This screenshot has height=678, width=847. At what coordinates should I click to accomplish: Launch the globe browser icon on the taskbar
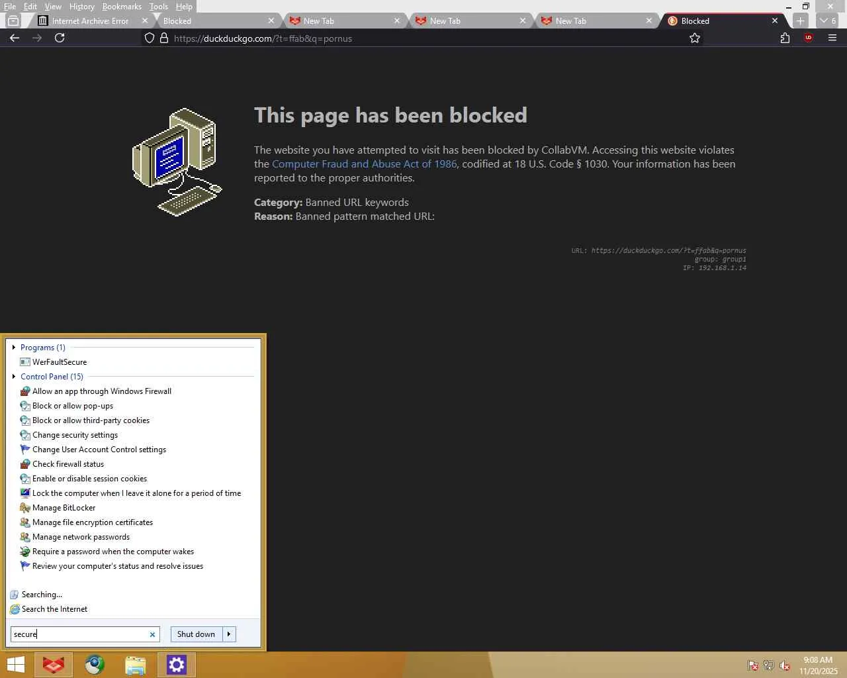pos(95,665)
